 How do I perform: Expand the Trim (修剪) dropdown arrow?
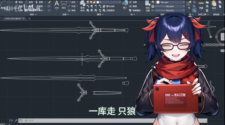(x=45, y=2)
